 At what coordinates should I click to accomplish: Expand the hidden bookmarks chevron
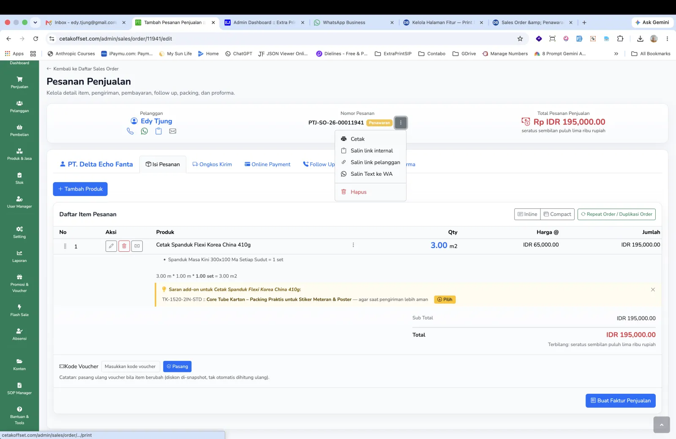pos(616,54)
